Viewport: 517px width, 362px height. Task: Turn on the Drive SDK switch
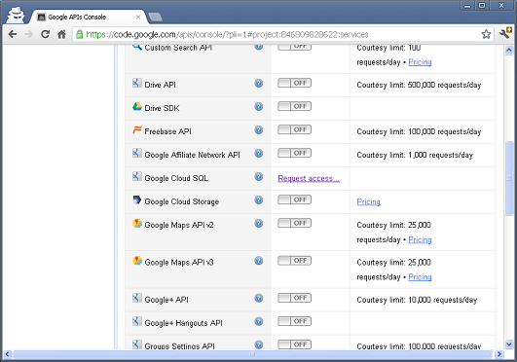tap(294, 106)
